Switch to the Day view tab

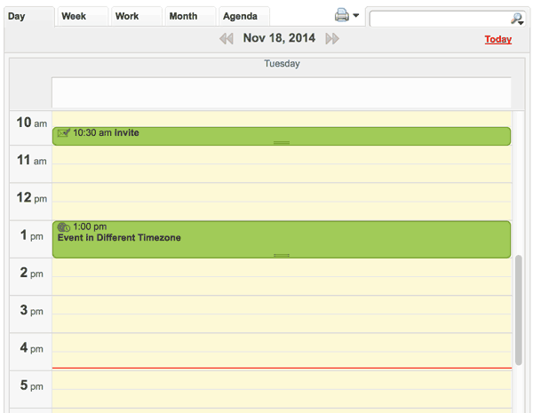click(x=29, y=16)
